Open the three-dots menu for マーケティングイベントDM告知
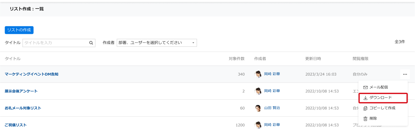This screenshot has width=415, height=133. point(405,74)
